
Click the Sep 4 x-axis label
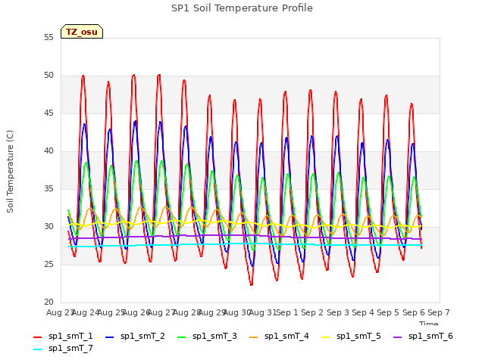click(363, 312)
